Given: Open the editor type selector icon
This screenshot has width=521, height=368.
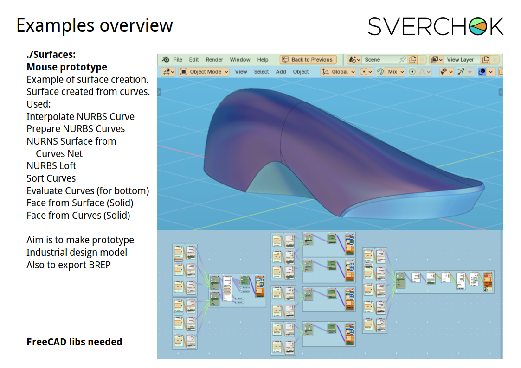Looking at the screenshot, I should click(168, 72).
